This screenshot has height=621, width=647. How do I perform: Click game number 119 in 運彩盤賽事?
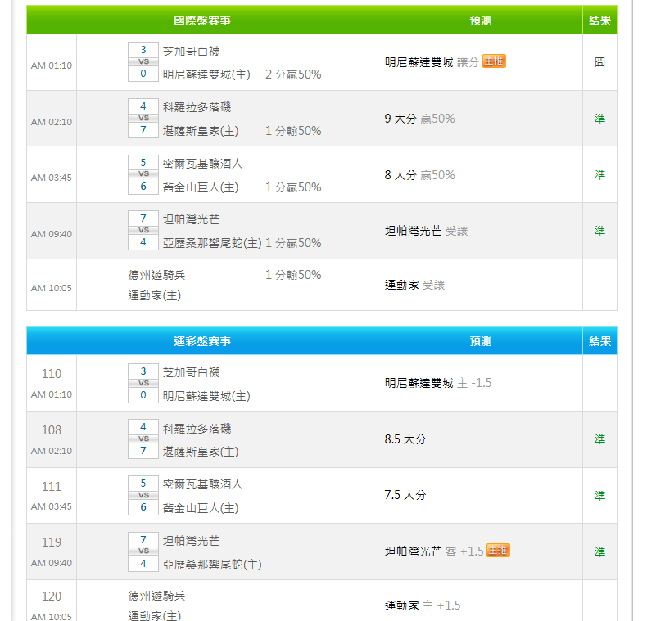[x=52, y=542]
